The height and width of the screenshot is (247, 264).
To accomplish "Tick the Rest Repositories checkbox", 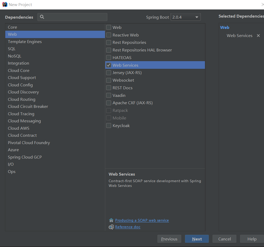I will (109, 43).
